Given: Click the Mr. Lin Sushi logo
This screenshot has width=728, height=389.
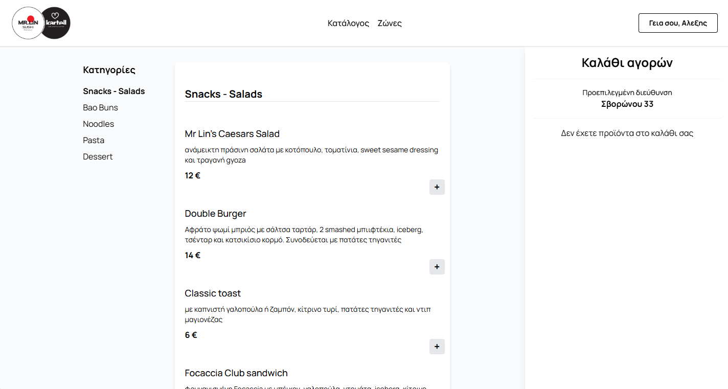Looking at the screenshot, I should pyautogui.click(x=27, y=23).
